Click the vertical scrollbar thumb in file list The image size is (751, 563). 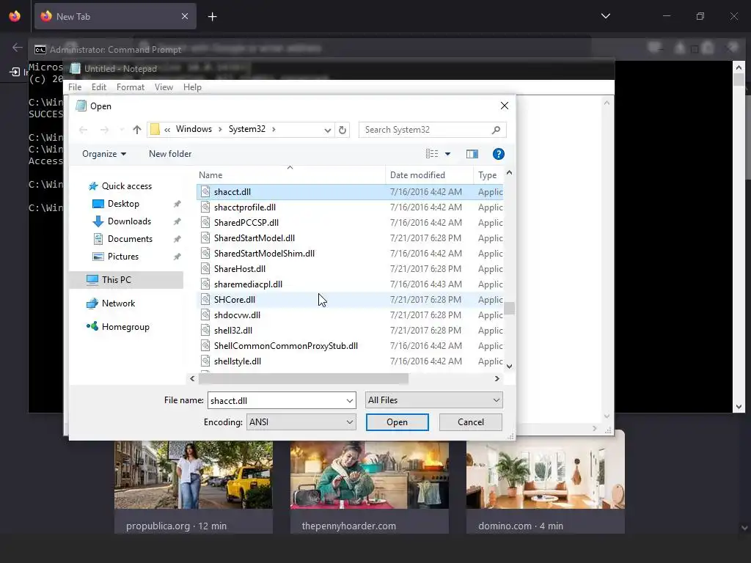(x=509, y=309)
